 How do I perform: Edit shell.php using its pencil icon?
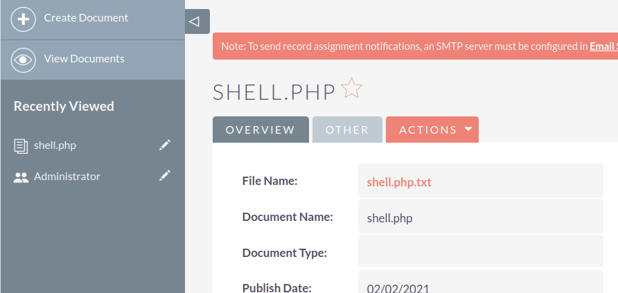[x=164, y=145]
